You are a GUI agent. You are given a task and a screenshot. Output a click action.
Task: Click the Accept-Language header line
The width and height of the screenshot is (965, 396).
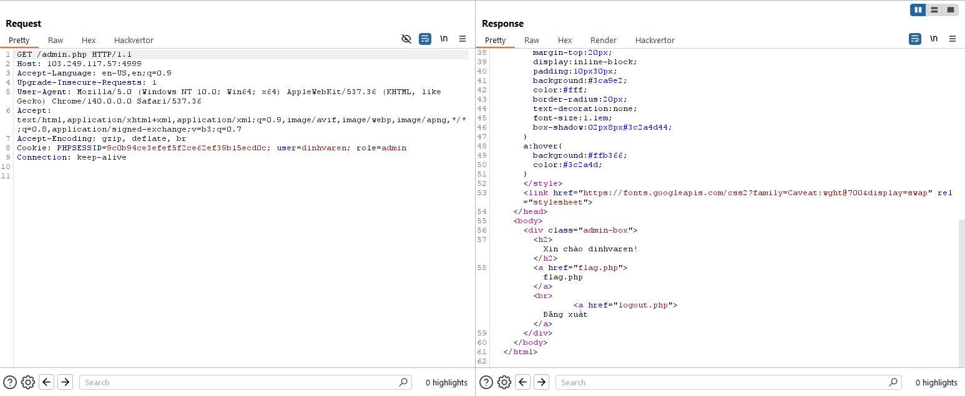click(x=94, y=73)
